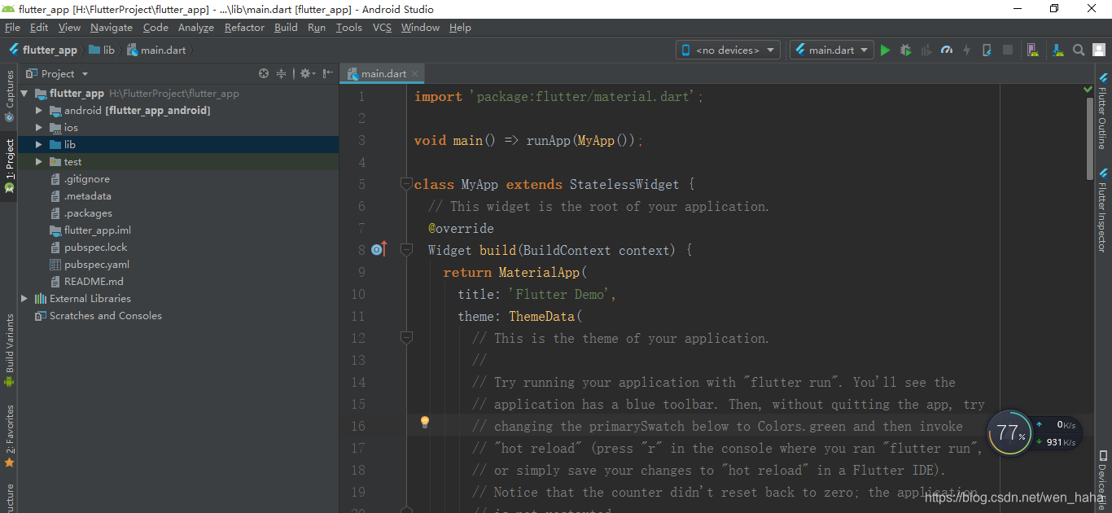Image resolution: width=1112 pixels, height=513 pixels.
Task: Click Attach debugger to Flutter process icon
Action: (x=987, y=50)
